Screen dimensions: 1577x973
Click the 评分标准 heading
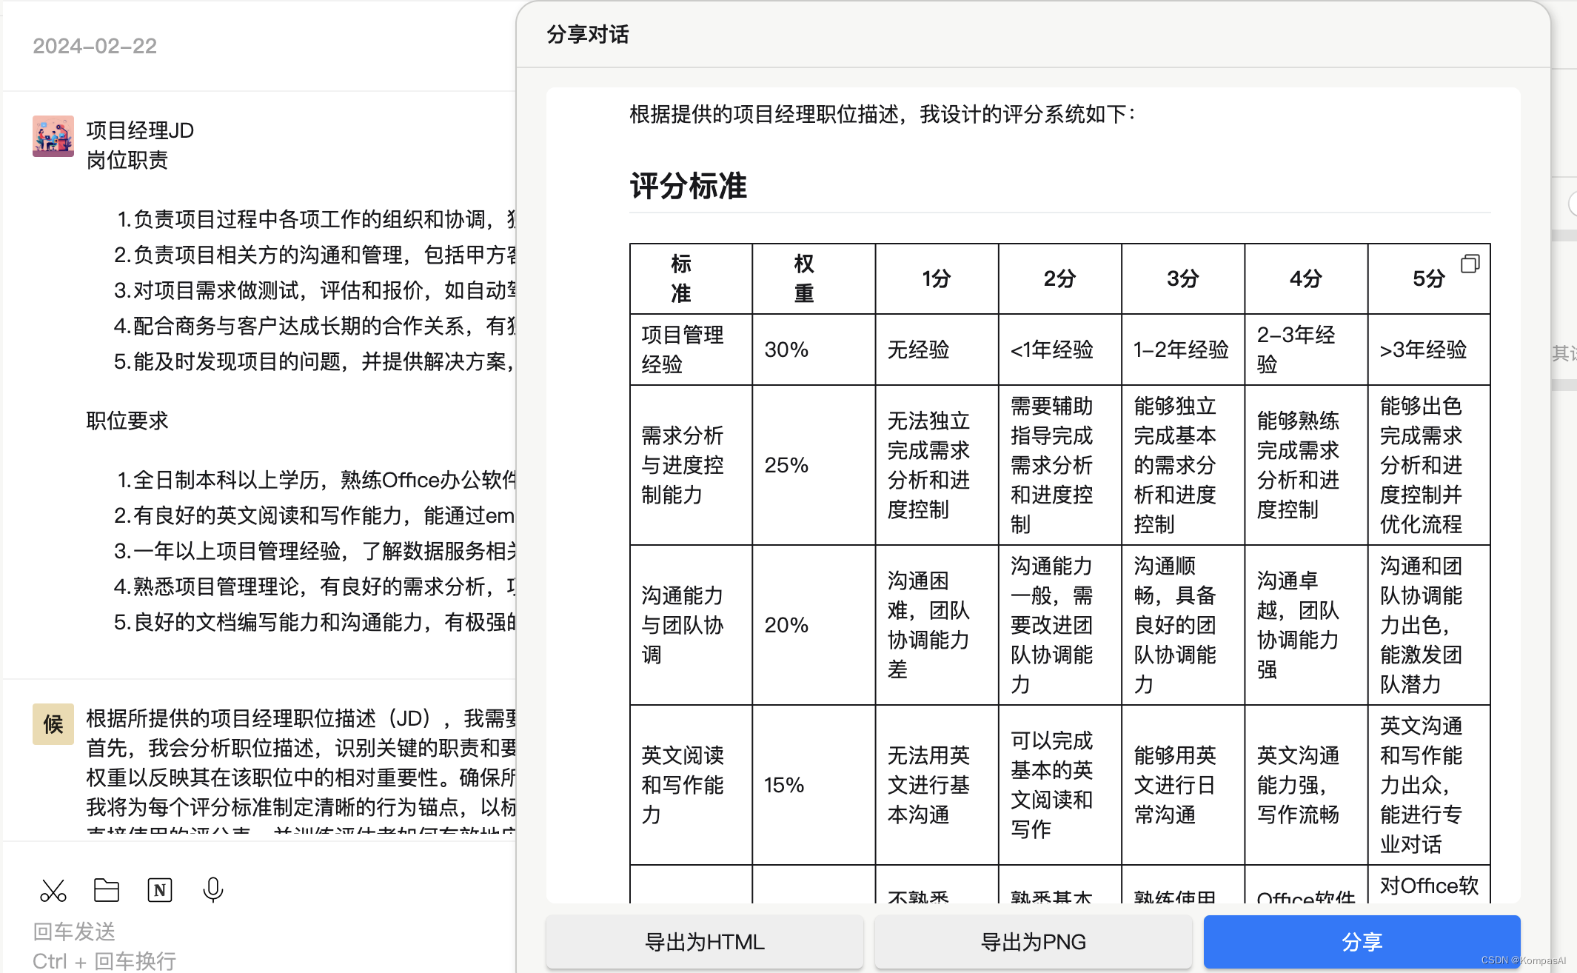[688, 185]
